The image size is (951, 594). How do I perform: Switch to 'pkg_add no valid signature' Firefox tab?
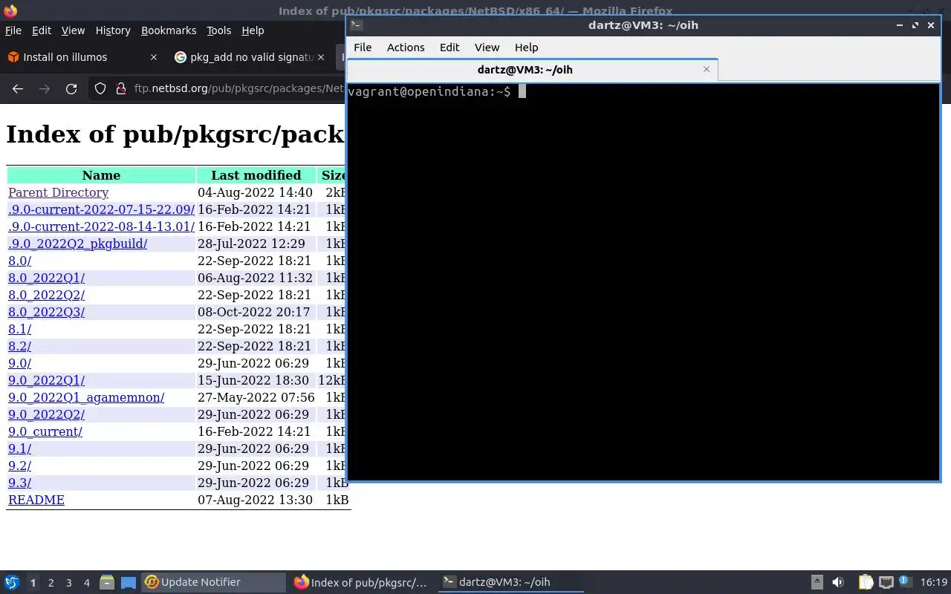[x=250, y=57]
